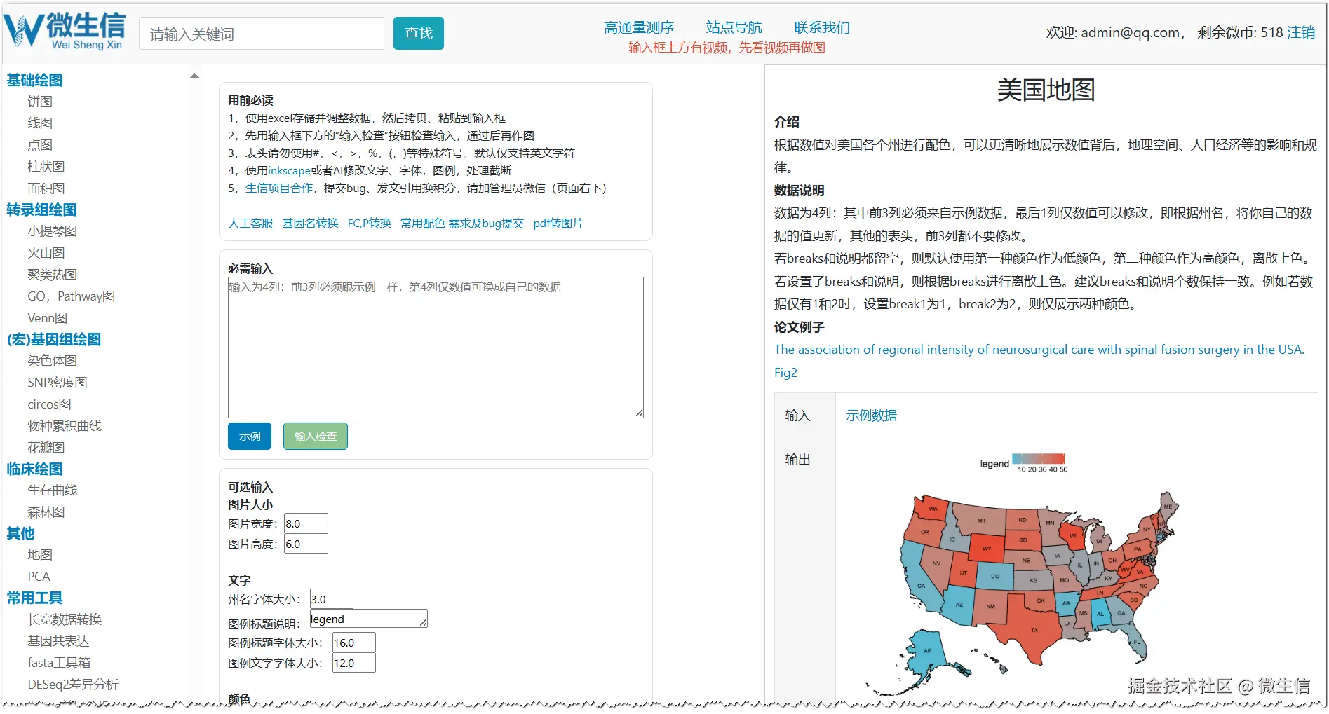Open Venn图 in the sidebar
The height and width of the screenshot is (714, 1329).
pos(48,318)
